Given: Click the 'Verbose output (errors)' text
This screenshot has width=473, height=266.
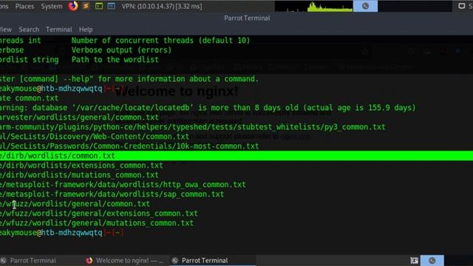Looking at the screenshot, I should [x=121, y=50].
